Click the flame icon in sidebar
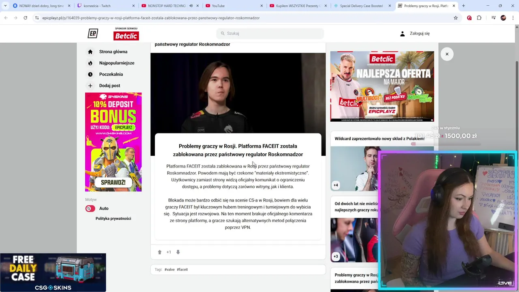 pyautogui.click(x=90, y=63)
